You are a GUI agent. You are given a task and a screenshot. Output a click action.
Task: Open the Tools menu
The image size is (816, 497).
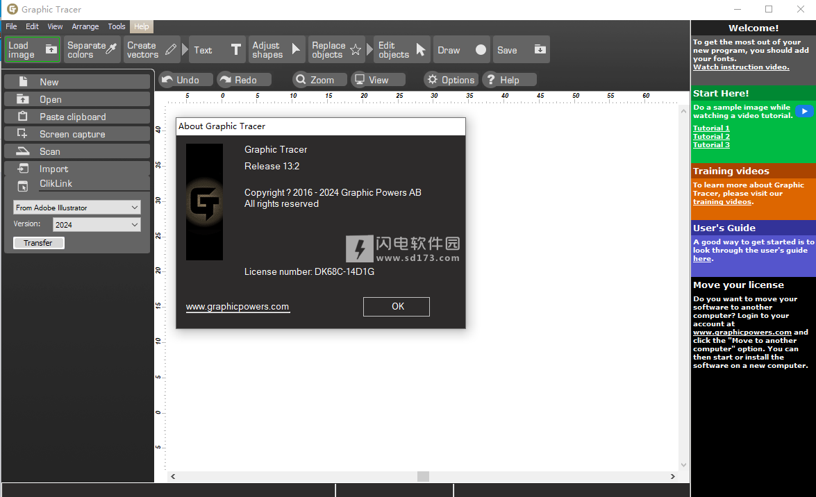coord(116,26)
